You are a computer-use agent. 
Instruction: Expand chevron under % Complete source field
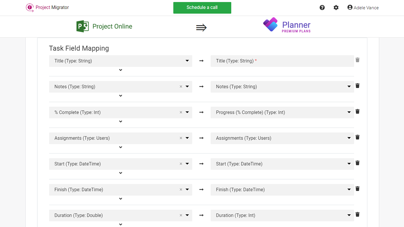(x=121, y=122)
